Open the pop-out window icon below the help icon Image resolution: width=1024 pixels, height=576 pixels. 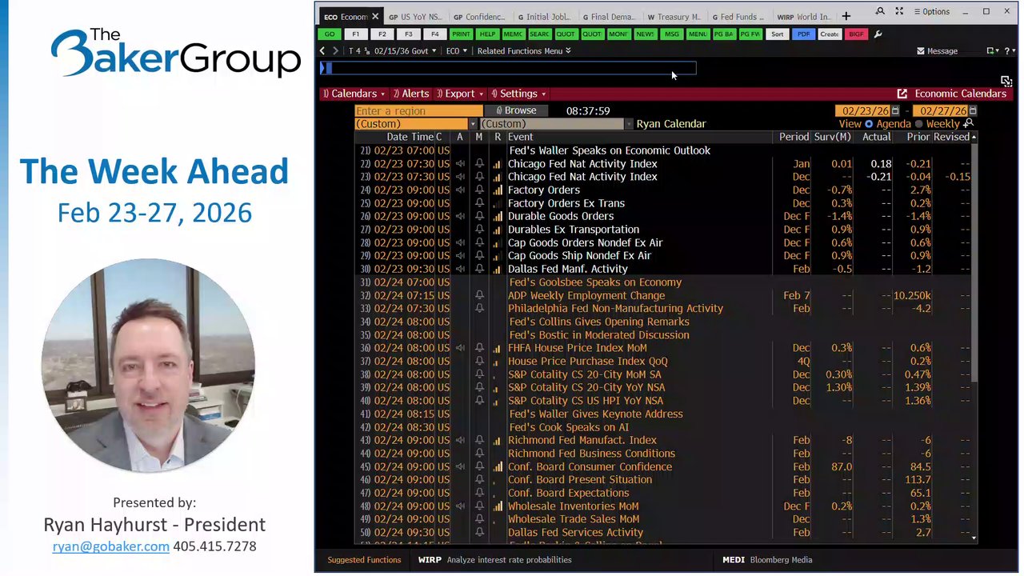point(1006,82)
